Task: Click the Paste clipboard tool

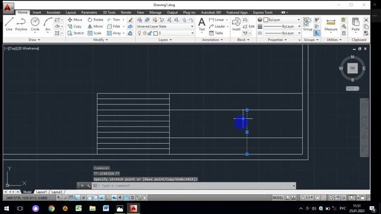Action: (x=355, y=25)
